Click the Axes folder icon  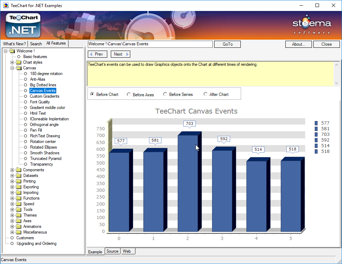pyautogui.click(x=19, y=221)
